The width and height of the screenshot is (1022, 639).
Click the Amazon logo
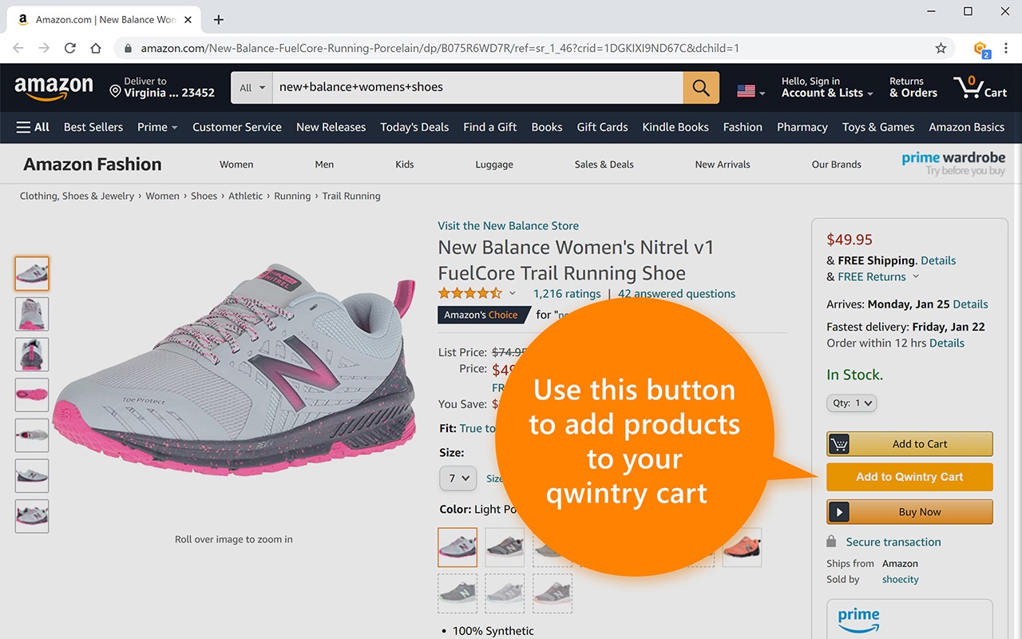pyautogui.click(x=53, y=88)
